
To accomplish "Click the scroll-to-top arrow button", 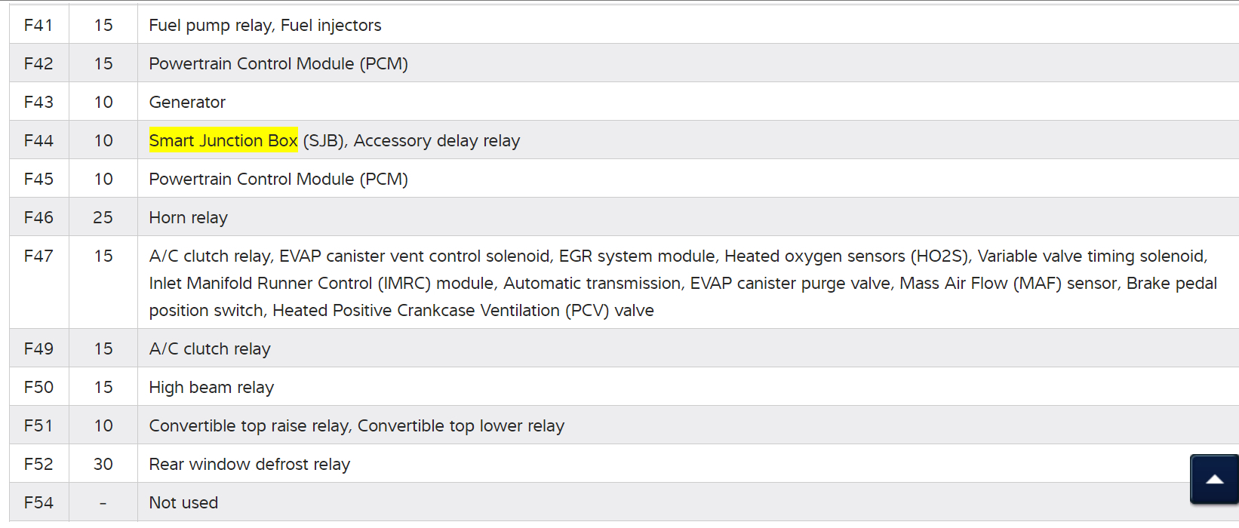I will (1214, 479).
